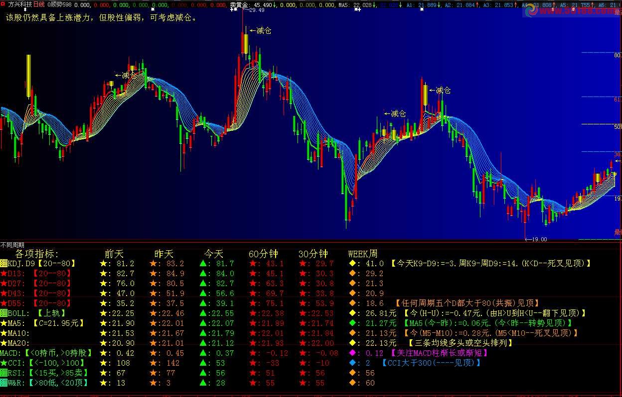Select the 减仓 marker beside the 29.49 peak

point(261,31)
